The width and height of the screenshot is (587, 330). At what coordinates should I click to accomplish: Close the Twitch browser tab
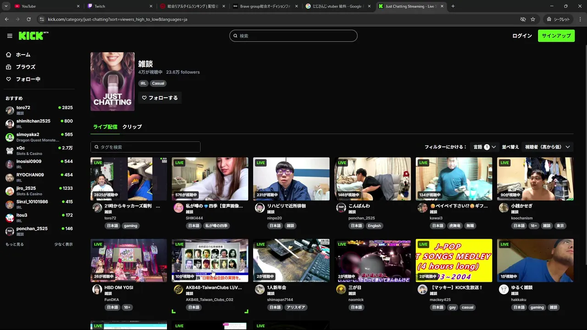(151, 6)
